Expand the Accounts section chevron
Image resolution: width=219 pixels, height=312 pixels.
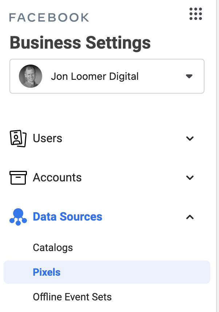190,177
